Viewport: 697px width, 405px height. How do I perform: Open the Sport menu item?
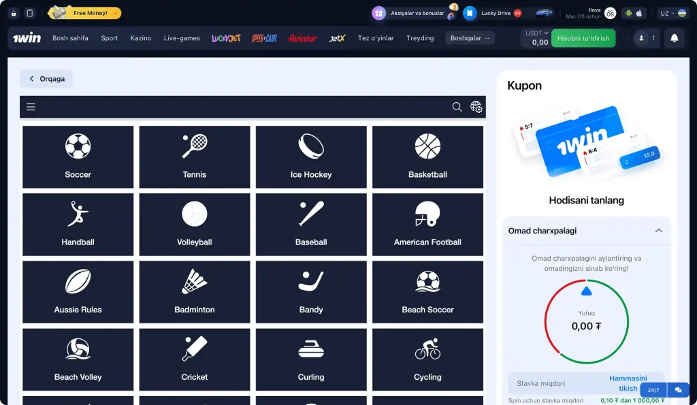(x=110, y=38)
